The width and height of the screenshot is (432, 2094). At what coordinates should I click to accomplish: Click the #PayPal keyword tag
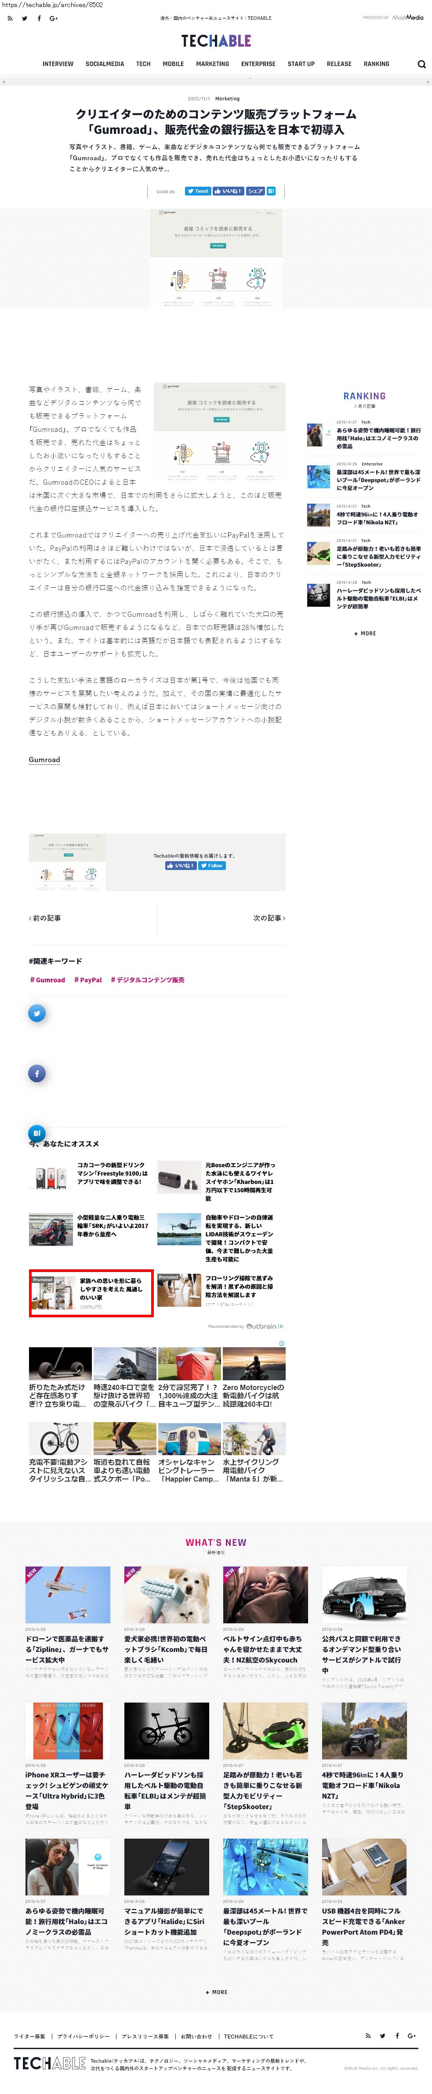88,980
